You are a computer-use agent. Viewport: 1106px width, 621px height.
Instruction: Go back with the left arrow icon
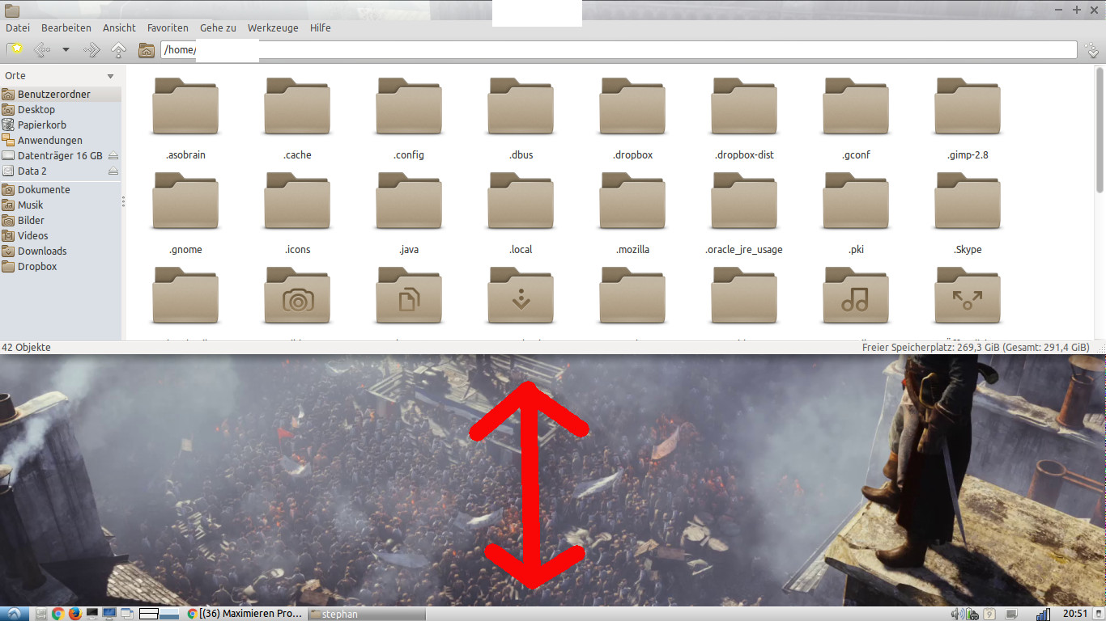pyautogui.click(x=41, y=50)
